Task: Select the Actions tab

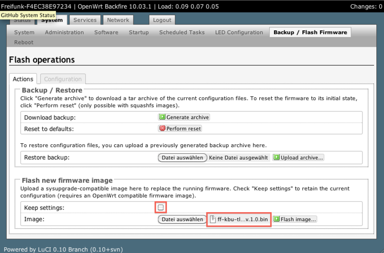Action: [x=23, y=79]
